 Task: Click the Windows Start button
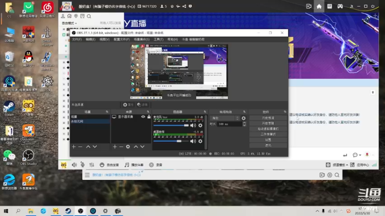[6, 211]
